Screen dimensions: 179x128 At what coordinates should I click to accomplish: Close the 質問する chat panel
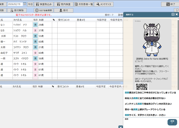(x=177, y=14)
